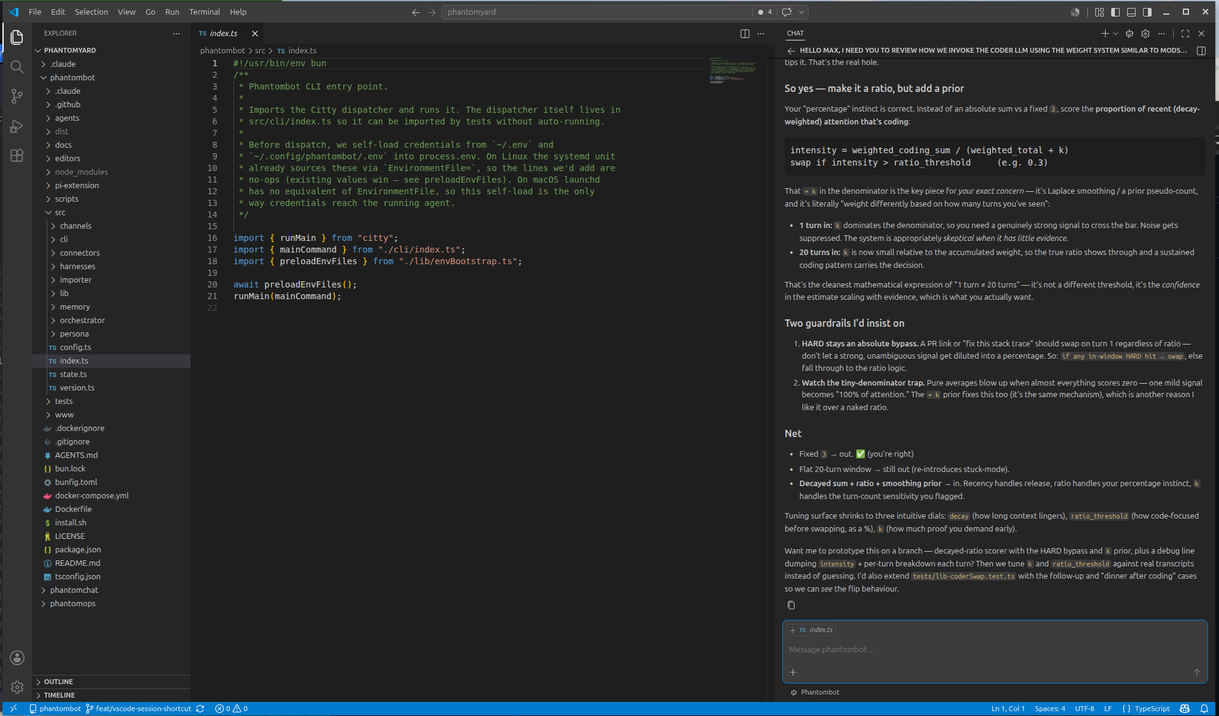
Task: Close the index.ts editor tab
Action: [x=255, y=34]
